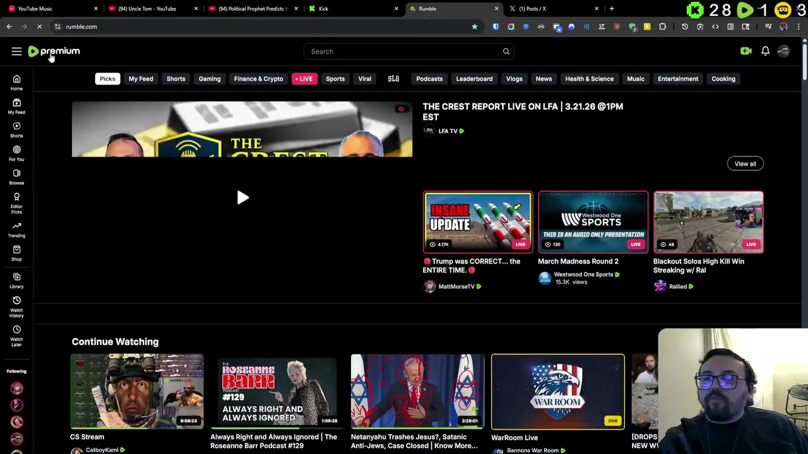This screenshot has height=454, width=808.
Task: Switch to the Posts / X browser tab
Action: click(x=553, y=9)
